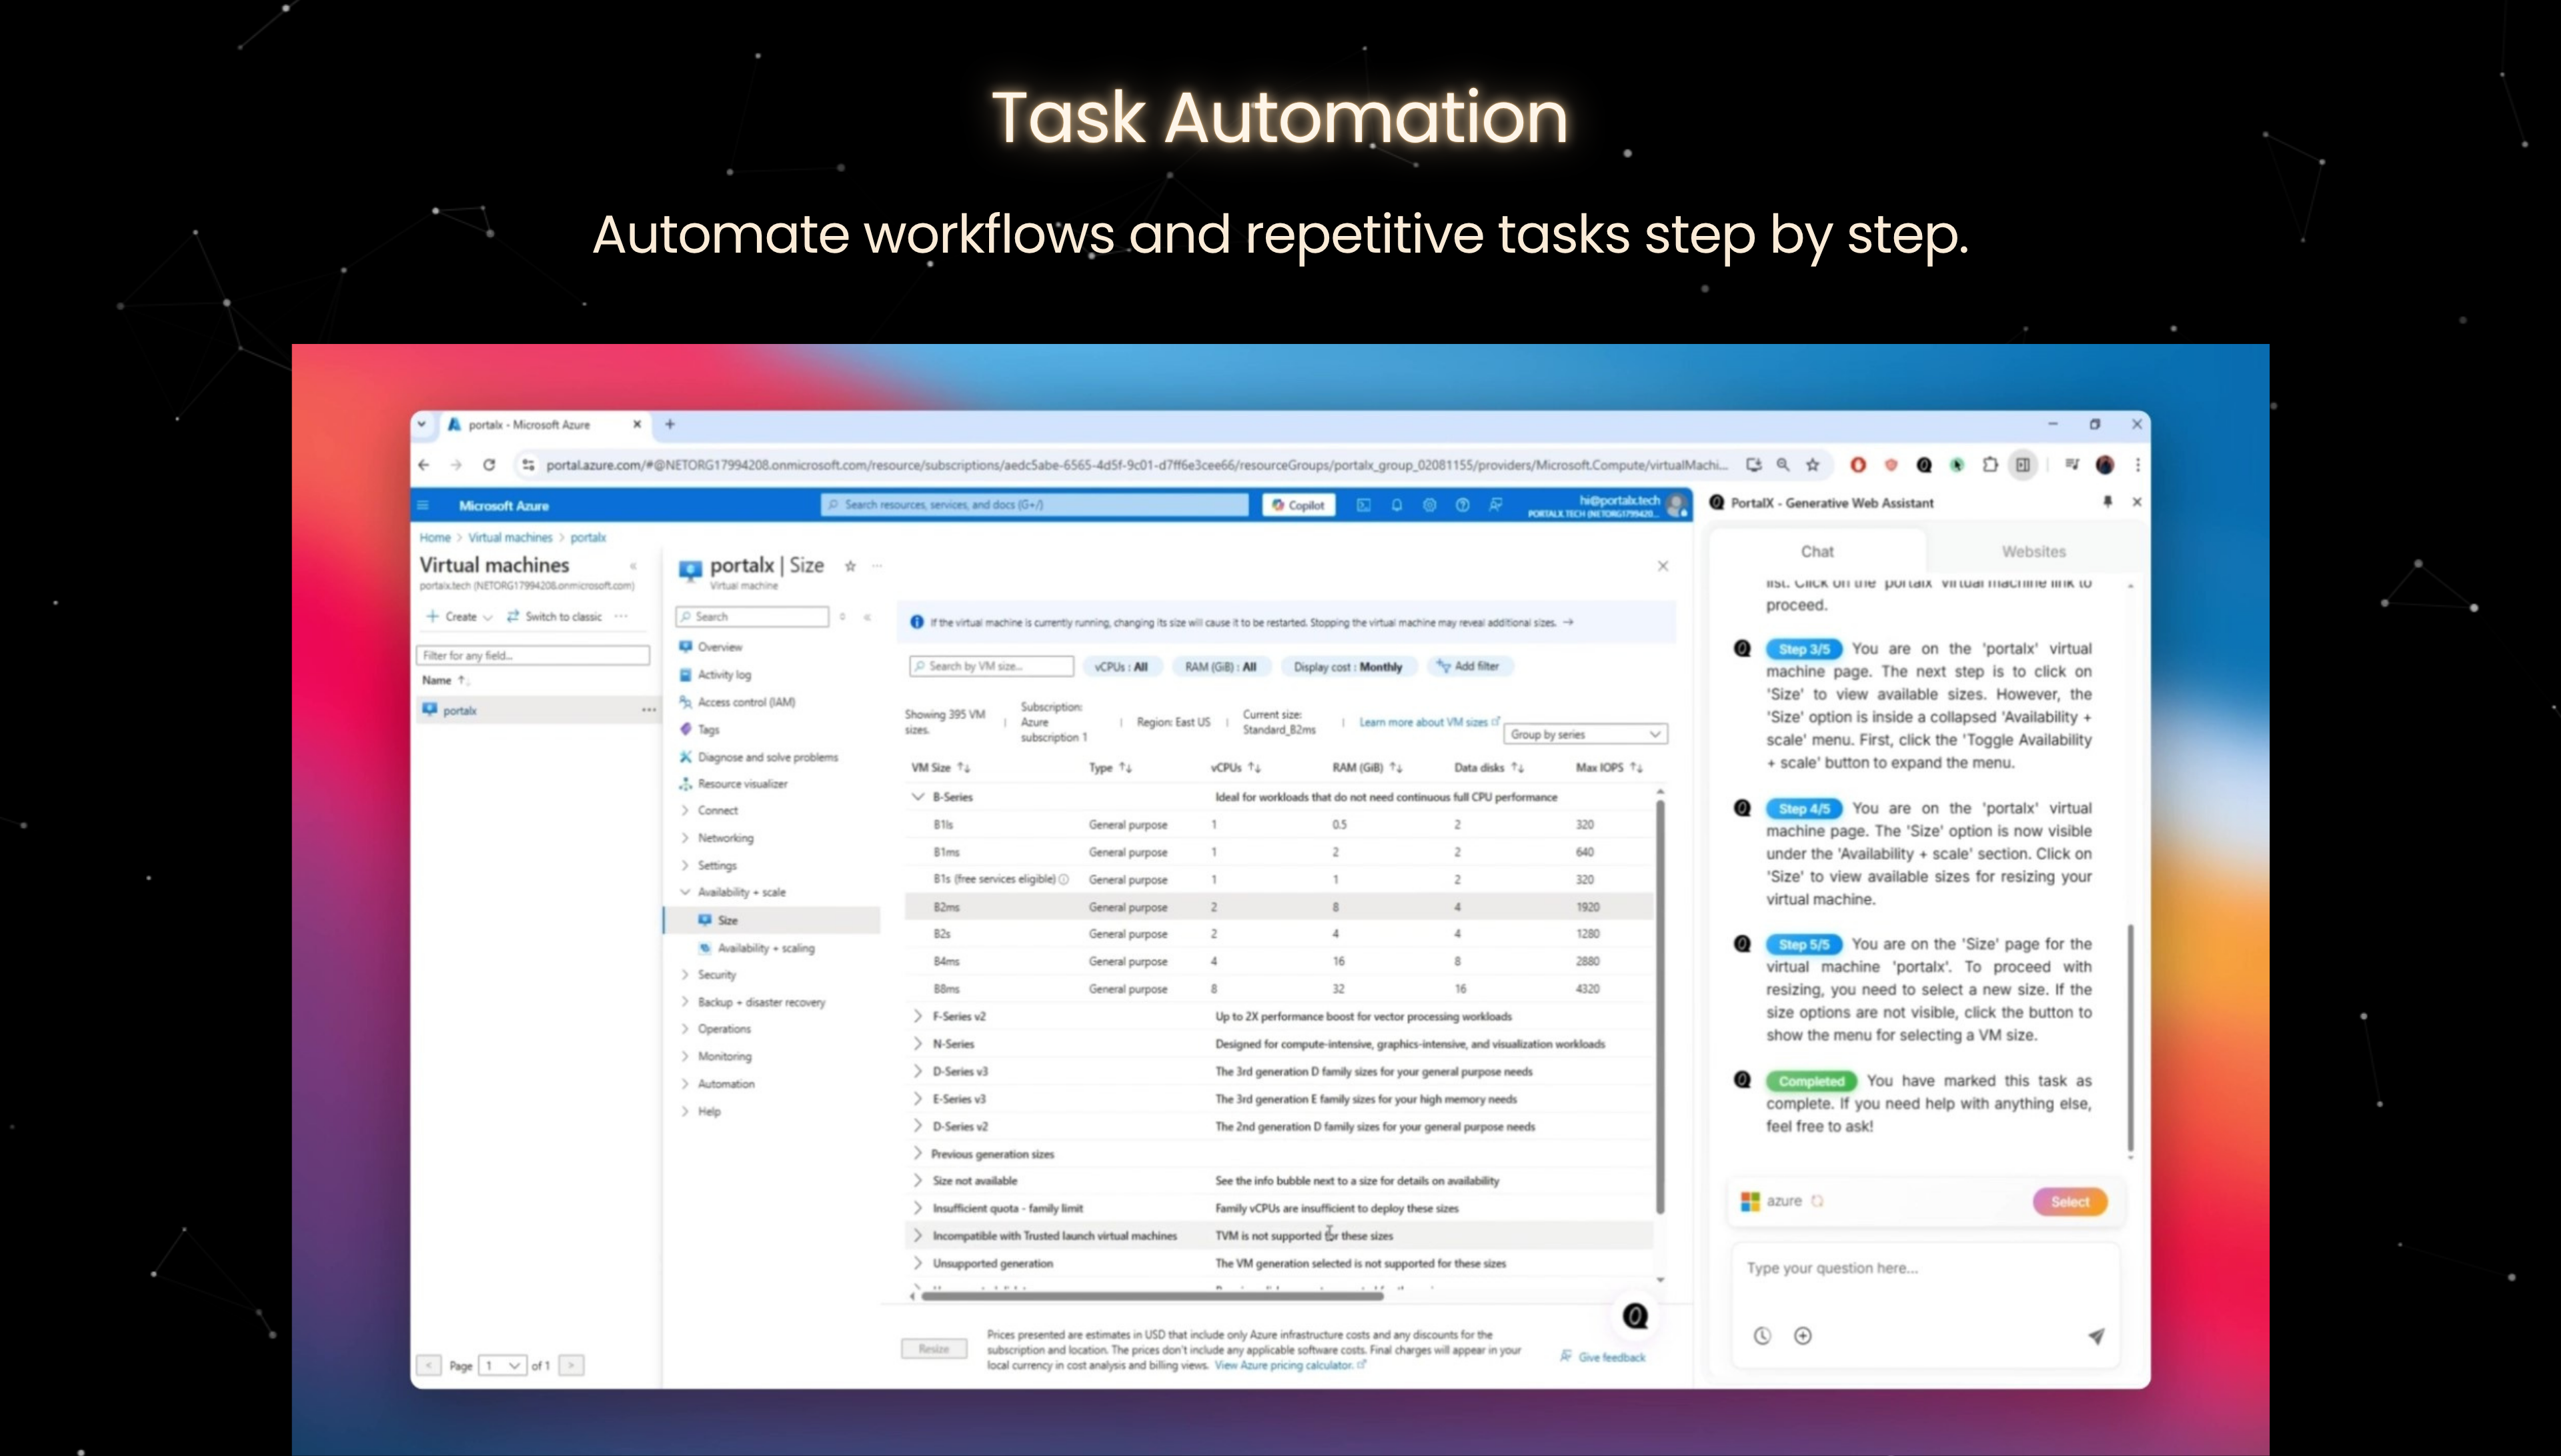Open Azure notifications bell icon
This screenshot has height=1456, width=2561.
1397,505
